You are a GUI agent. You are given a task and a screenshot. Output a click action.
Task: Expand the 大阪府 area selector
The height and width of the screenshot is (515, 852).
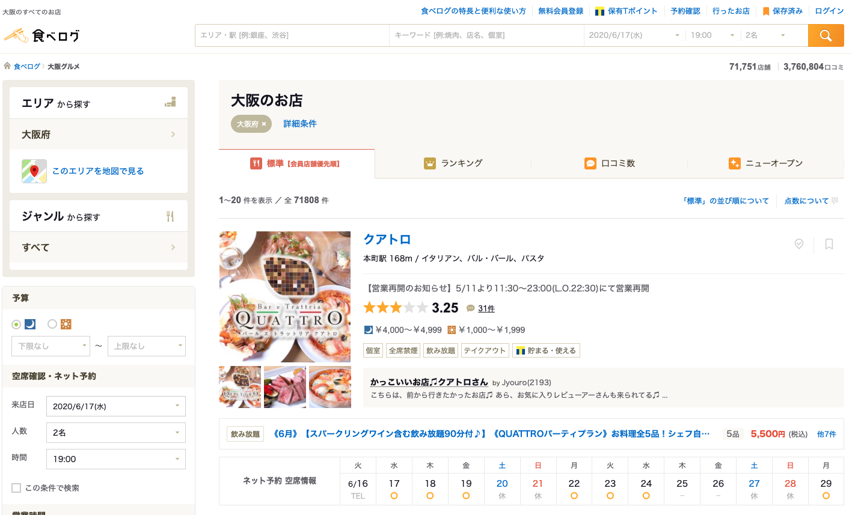click(x=99, y=135)
